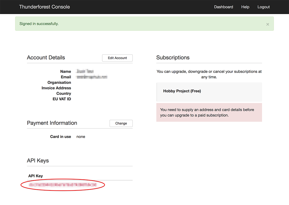The image size is (289, 205).
Task: Click the API Key column header
Action: pos(36,176)
